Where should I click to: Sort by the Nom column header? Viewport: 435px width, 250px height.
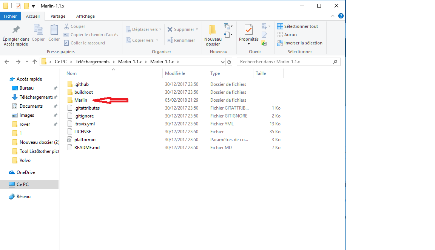click(71, 73)
